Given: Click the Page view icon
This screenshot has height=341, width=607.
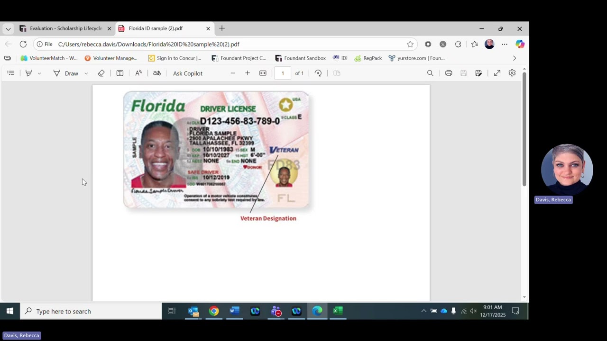Looking at the screenshot, I should coord(337,73).
